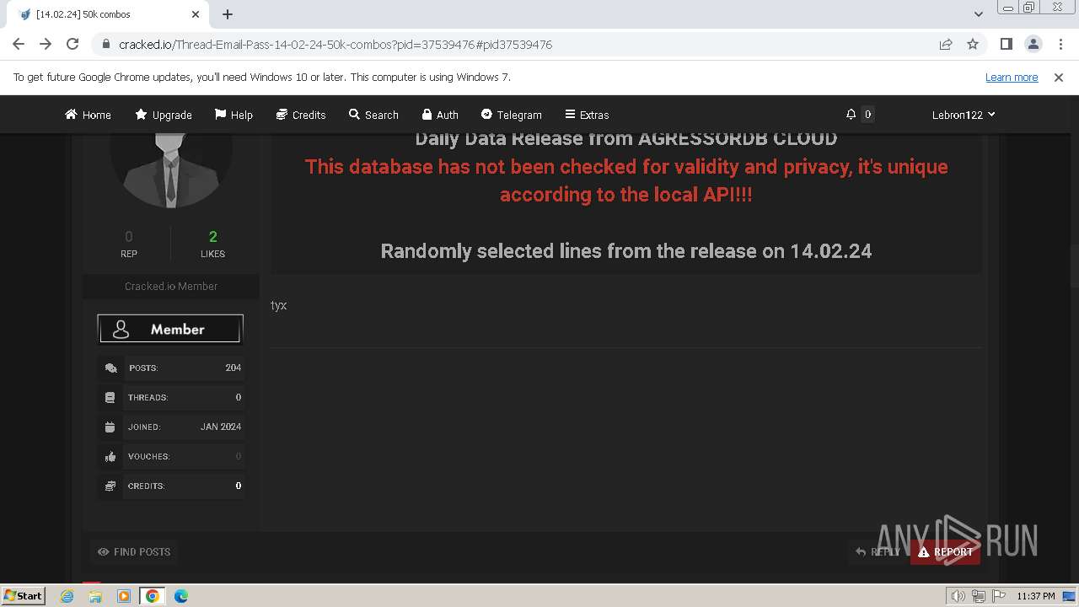Close the 50k combos tab

196,14
